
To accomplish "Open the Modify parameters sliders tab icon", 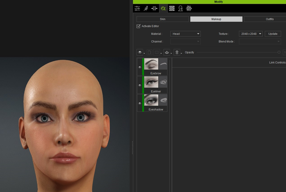I will point(137,9).
